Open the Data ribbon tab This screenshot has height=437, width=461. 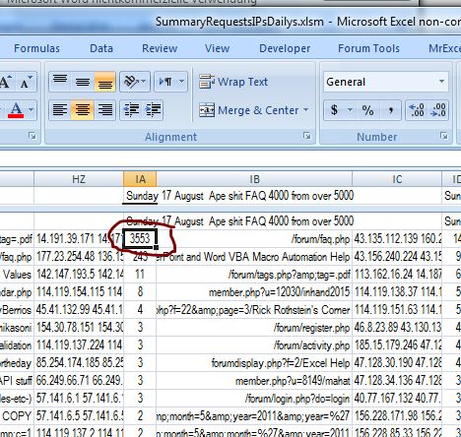tap(101, 48)
